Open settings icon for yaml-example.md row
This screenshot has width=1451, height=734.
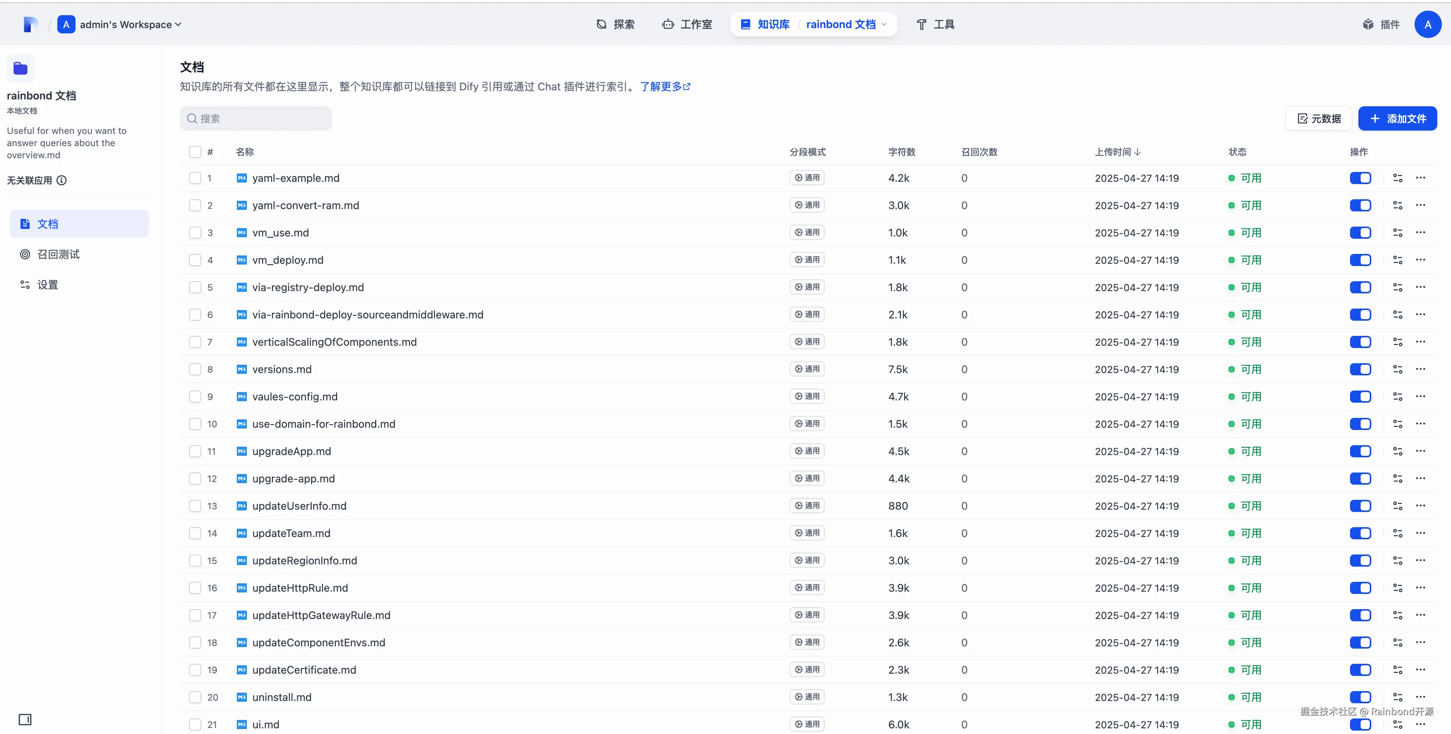(x=1397, y=178)
